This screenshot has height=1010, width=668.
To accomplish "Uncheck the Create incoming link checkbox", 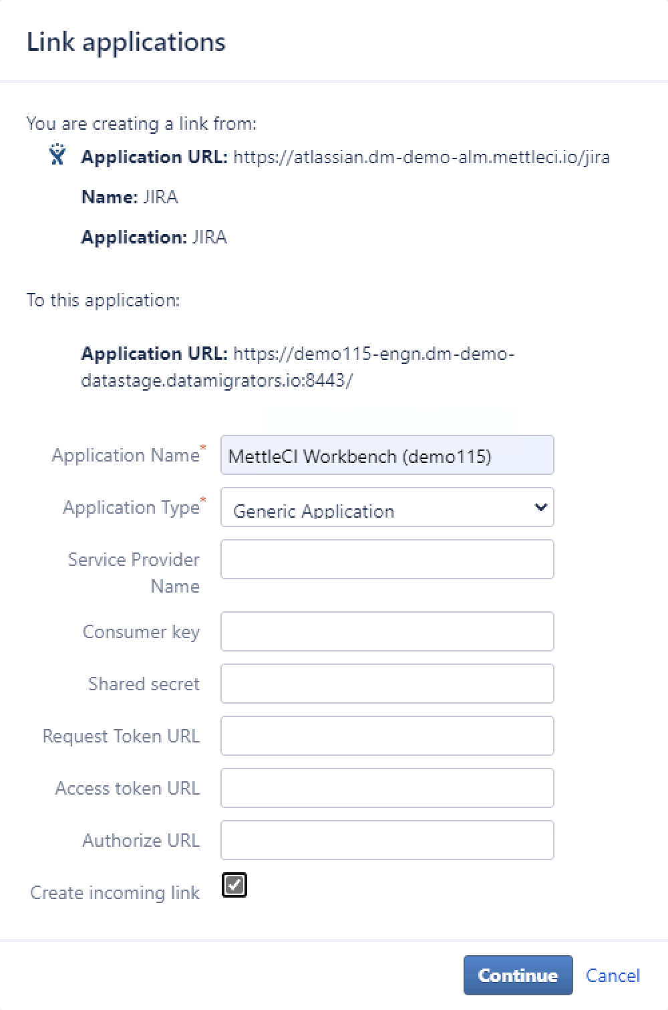I will [234, 885].
